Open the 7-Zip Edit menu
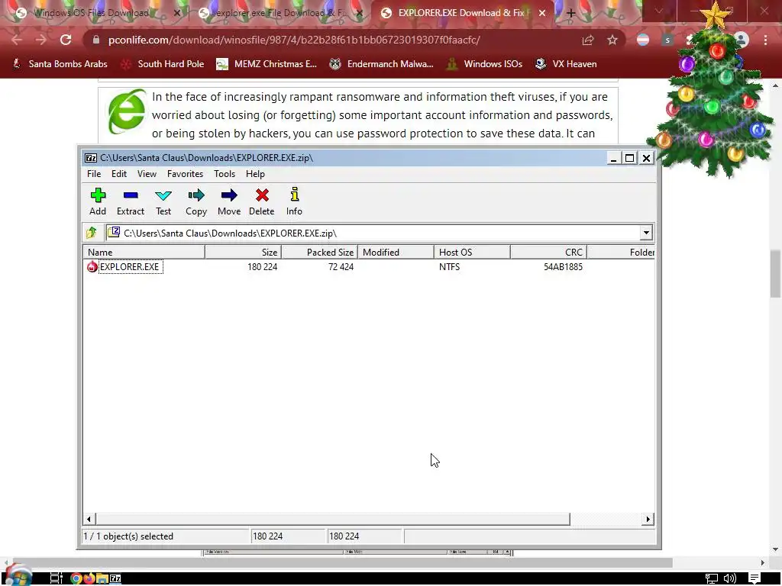The image size is (782, 586). coord(118,174)
